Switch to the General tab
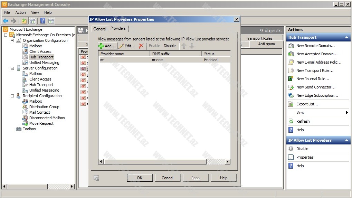This screenshot has height=198, width=352. [99, 29]
